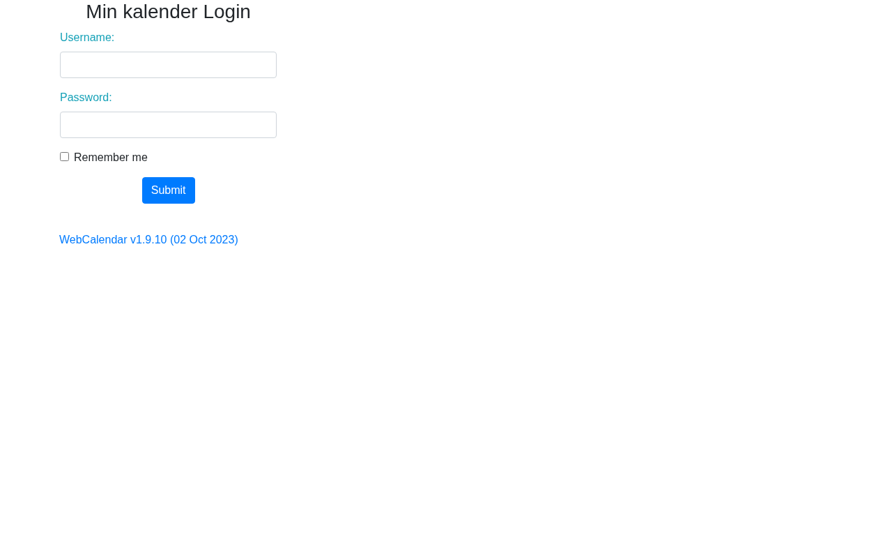
Task: Click the 'Username:' label
Action: [x=87, y=38]
